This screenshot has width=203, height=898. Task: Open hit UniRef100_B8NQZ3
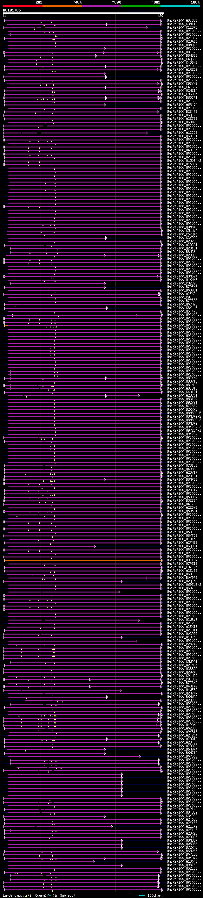(x=182, y=45)
